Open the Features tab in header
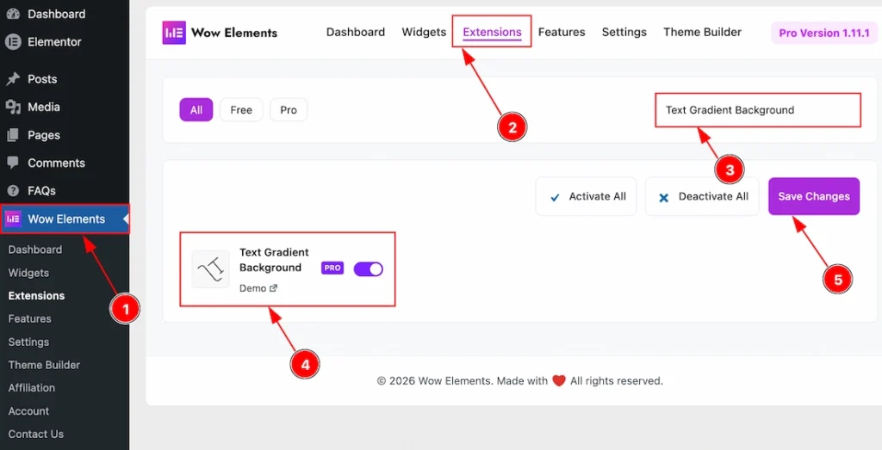882x450 pixels. click(562, 32)
